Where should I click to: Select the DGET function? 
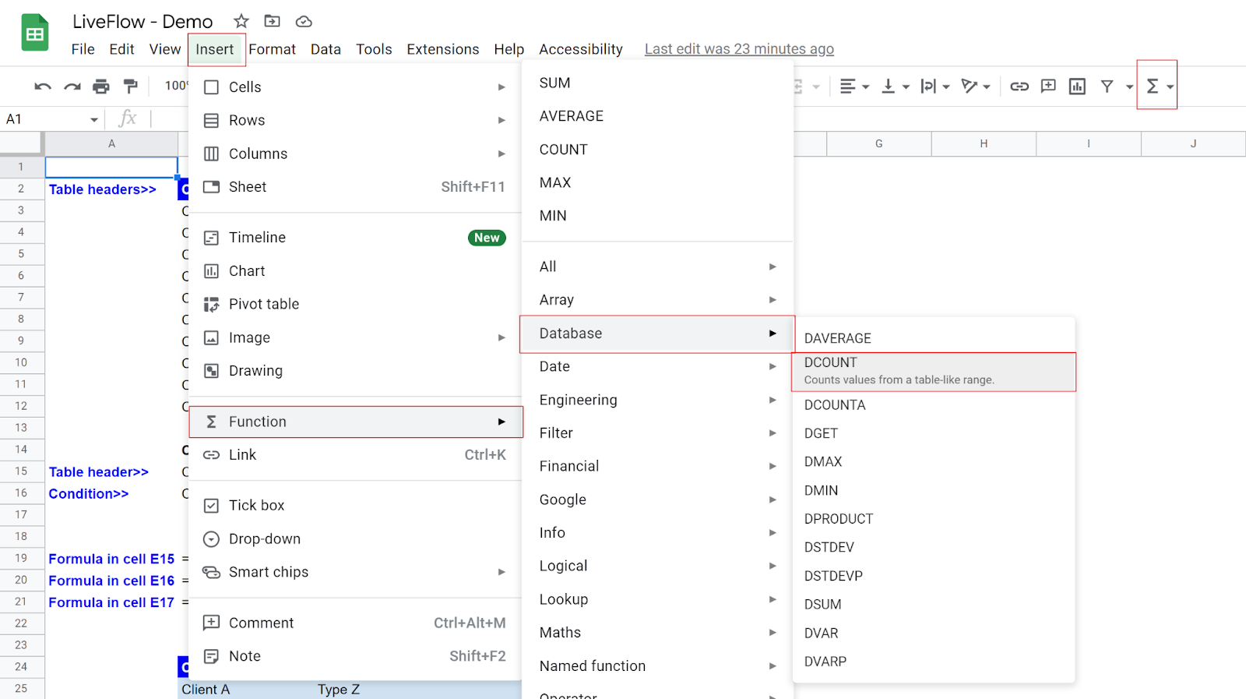tap(934, 433)
